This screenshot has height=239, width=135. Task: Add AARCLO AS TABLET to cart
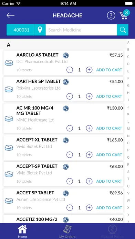(x=109, y=70)
